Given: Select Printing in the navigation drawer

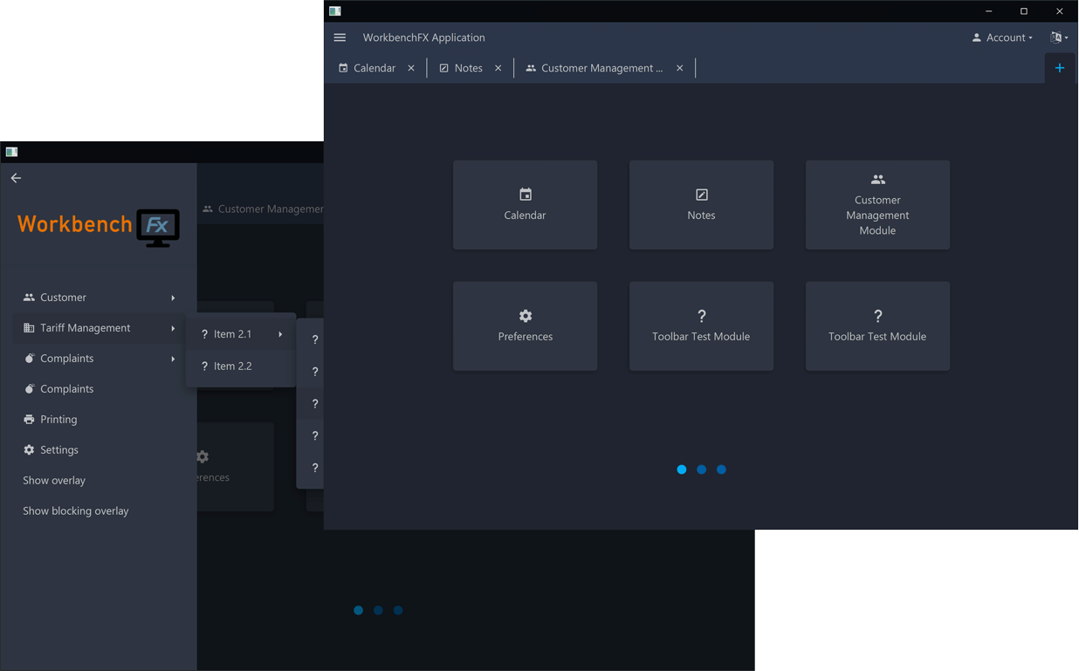Looking at the screenshot, I should 58,419.
